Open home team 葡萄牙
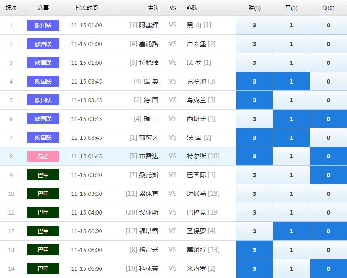This screenshot has width=347, height=278. pyautogui.click(x=149, y=137)
